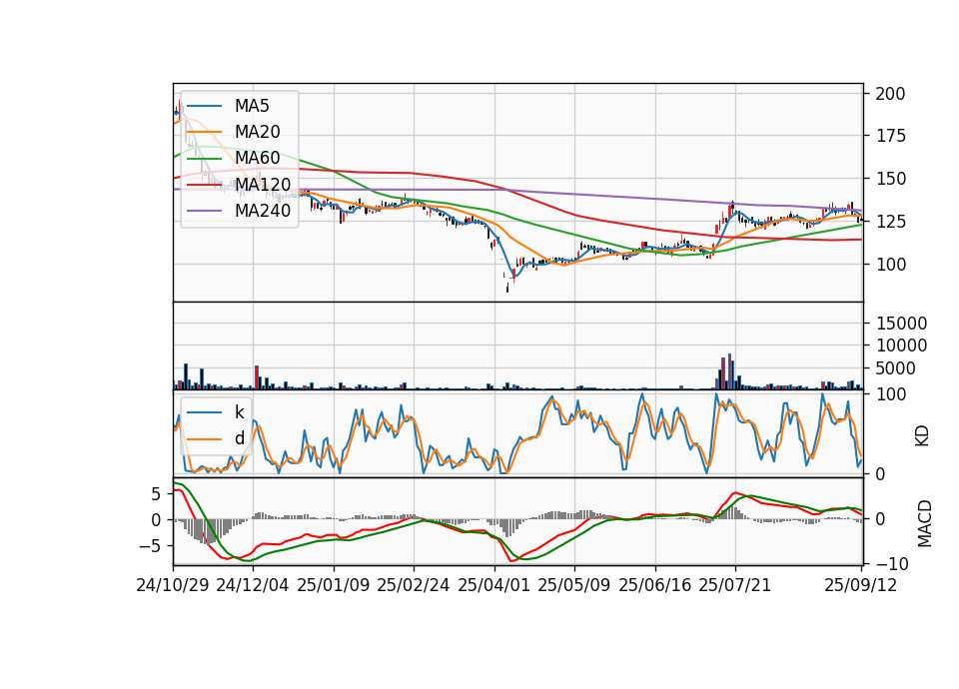959x689 pixels.
Task: Click the MA240 legend label
Action: click(263, 211)
